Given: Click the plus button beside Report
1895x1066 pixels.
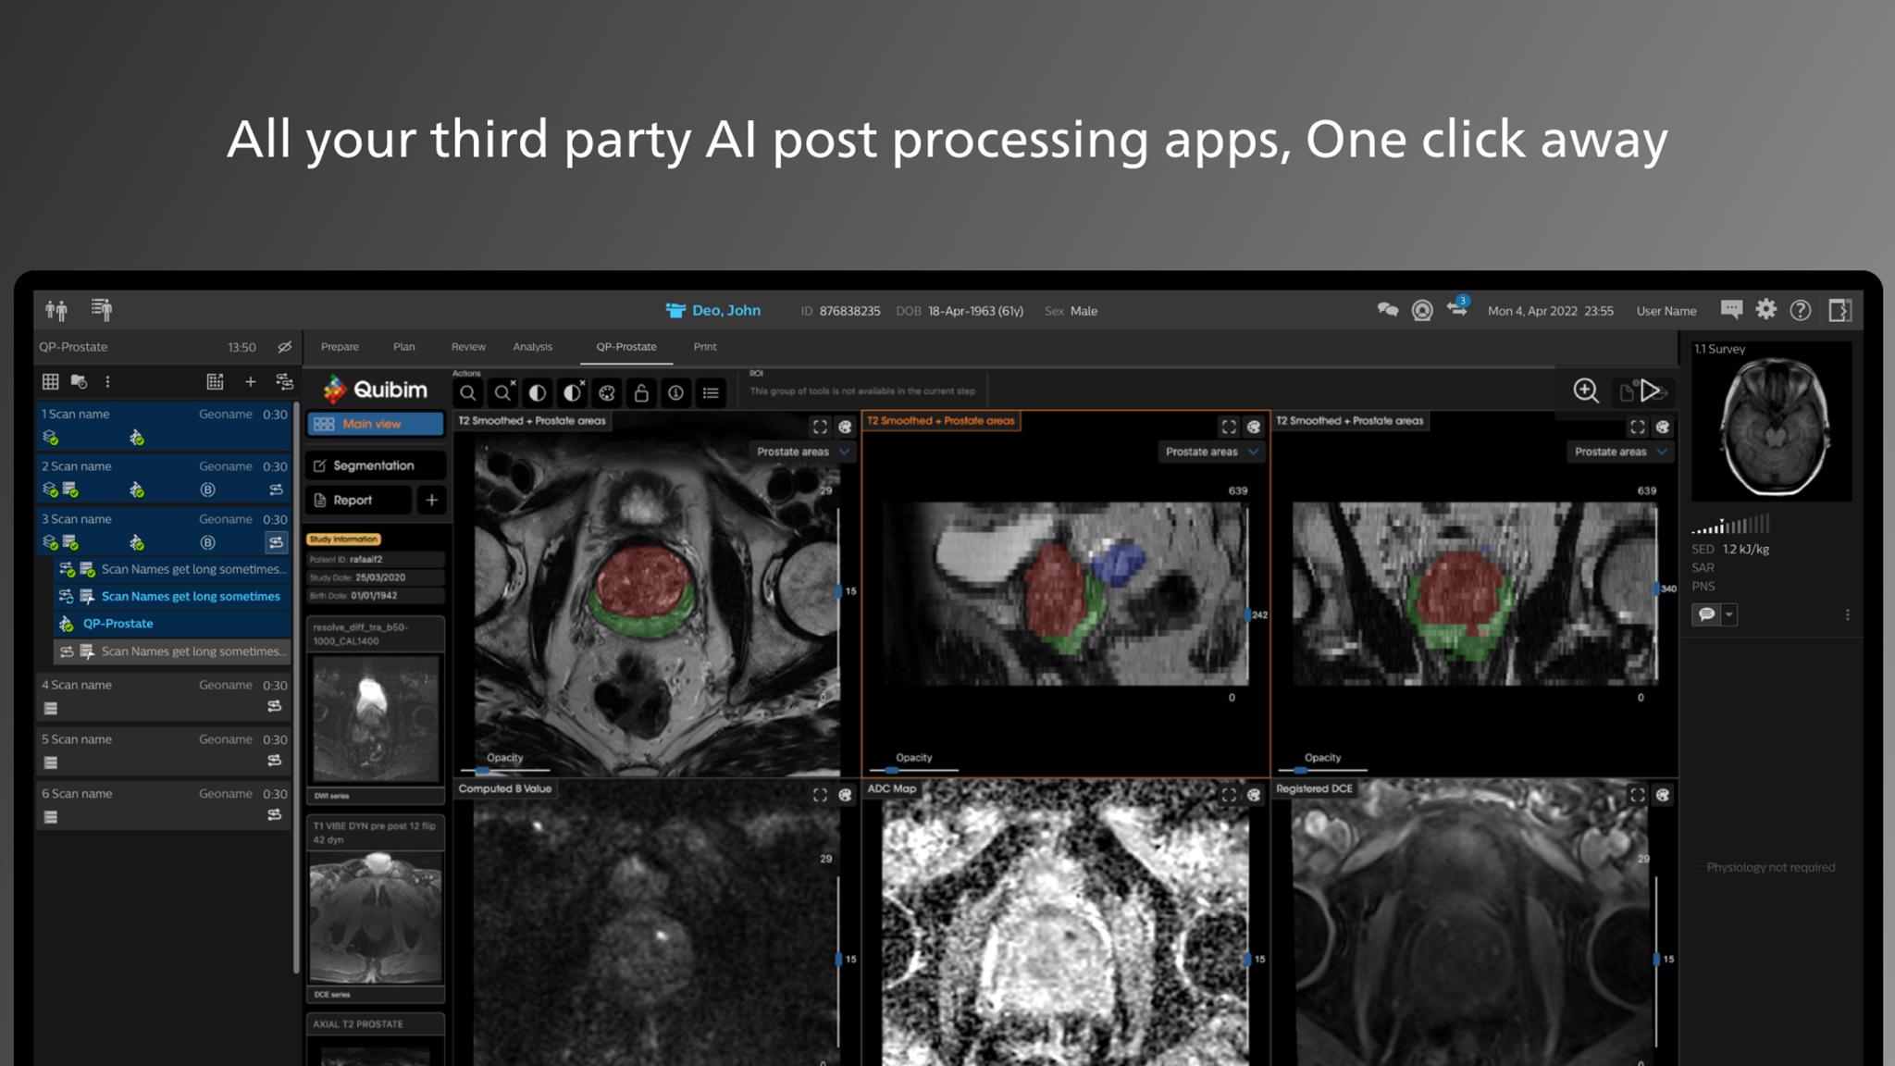Looking at the screenshot, I should (431, 500).
